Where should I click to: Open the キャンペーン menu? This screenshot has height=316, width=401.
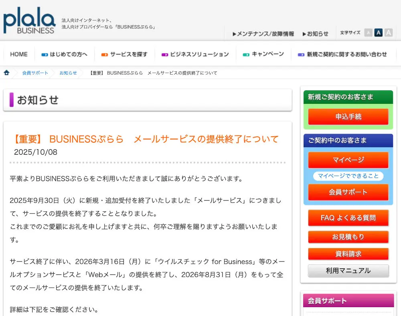[x=263, y=54]
